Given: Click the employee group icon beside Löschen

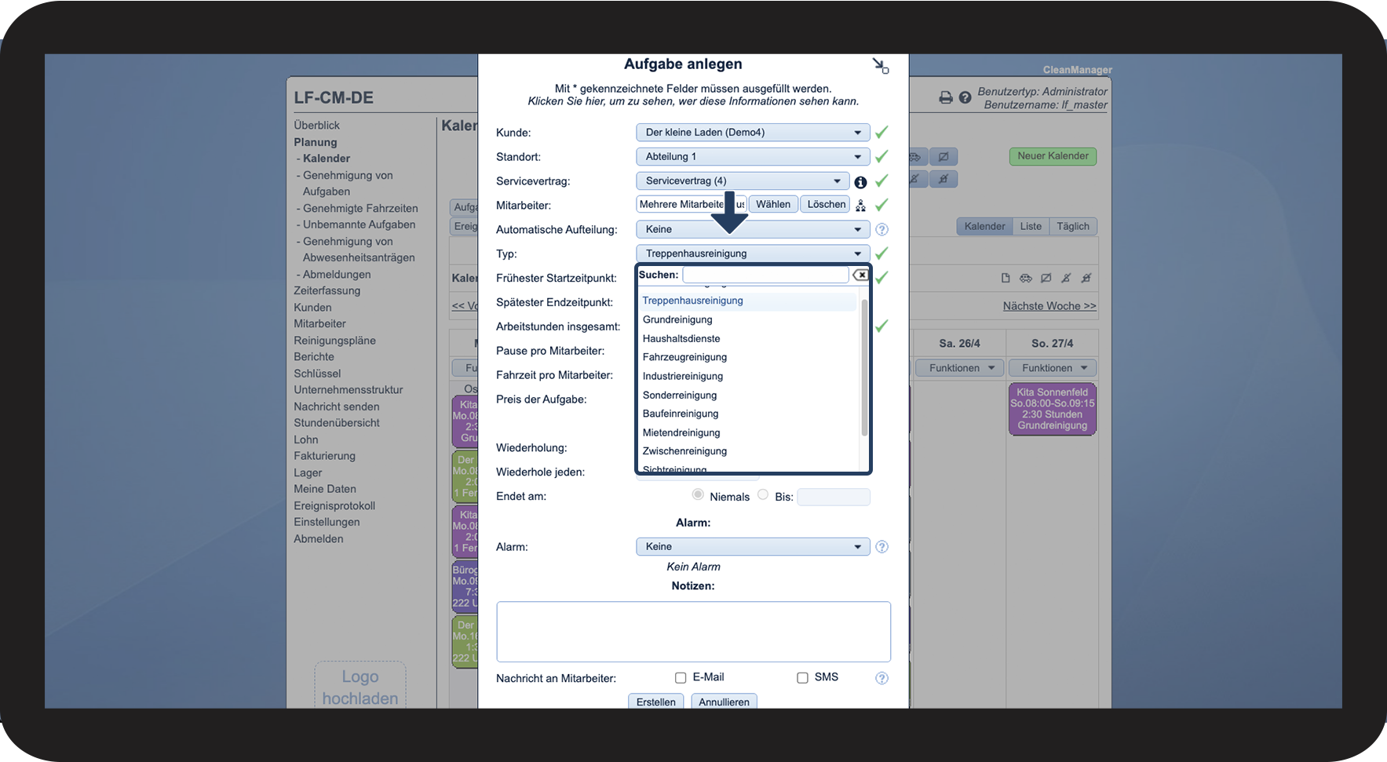Looking at the screenshot, I should 860,206.
